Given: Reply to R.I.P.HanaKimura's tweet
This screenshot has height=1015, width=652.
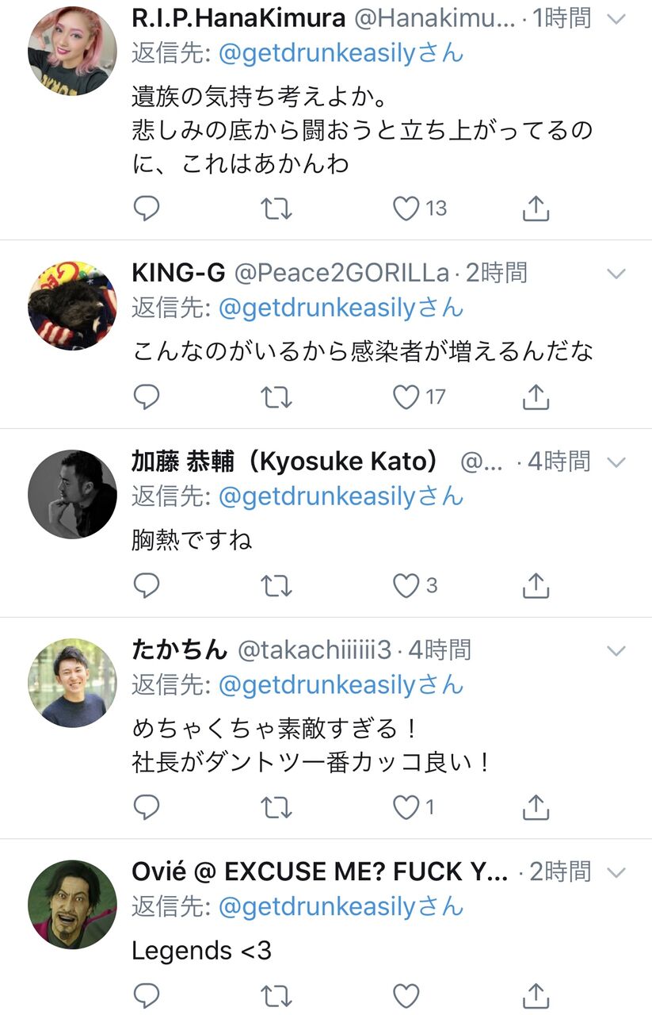Looking at the screenshot, I should tap(147, 208).
